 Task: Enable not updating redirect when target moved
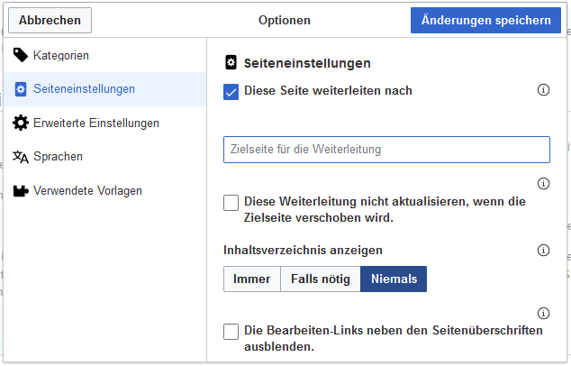coord(231,203)
